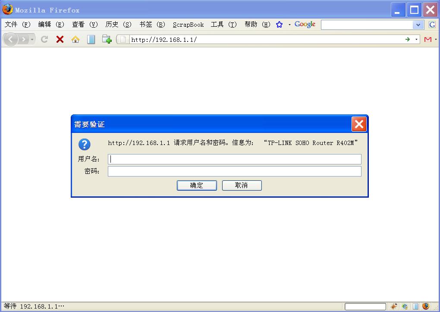Click the bug icon in status bar
The image size is (440, 312).
[x=394, y=306]
